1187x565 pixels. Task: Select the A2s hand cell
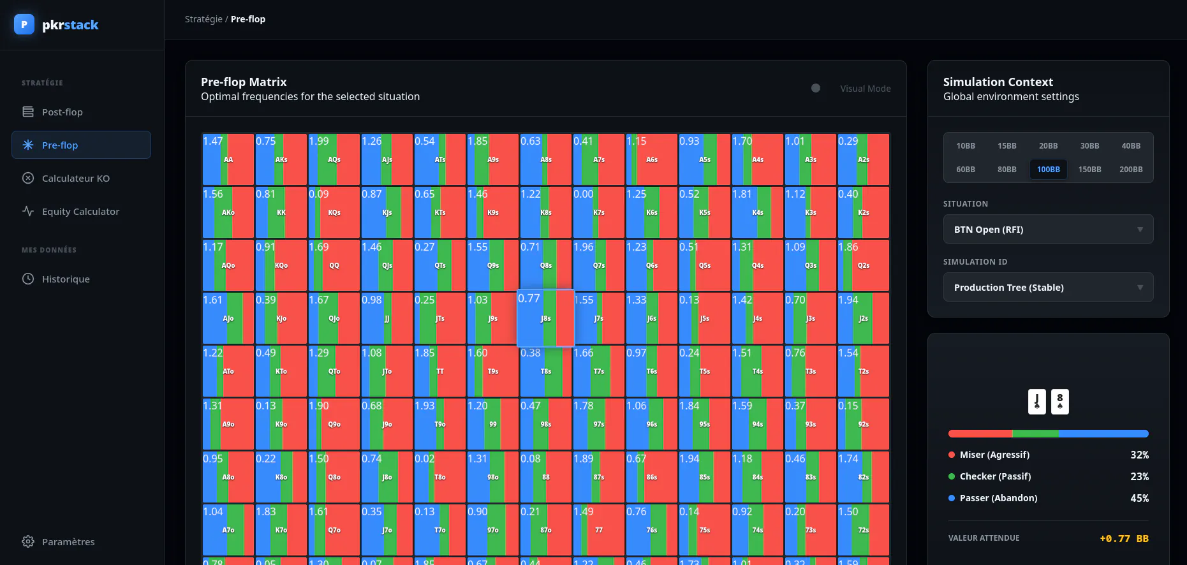pos(864,159)
